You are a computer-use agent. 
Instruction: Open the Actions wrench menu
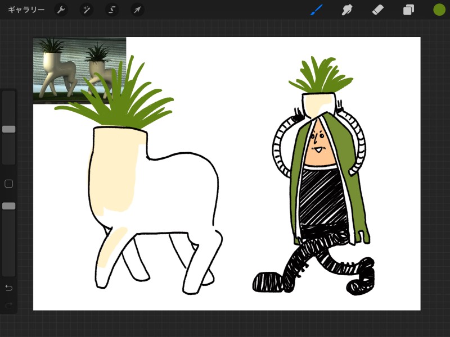point(61,10)
